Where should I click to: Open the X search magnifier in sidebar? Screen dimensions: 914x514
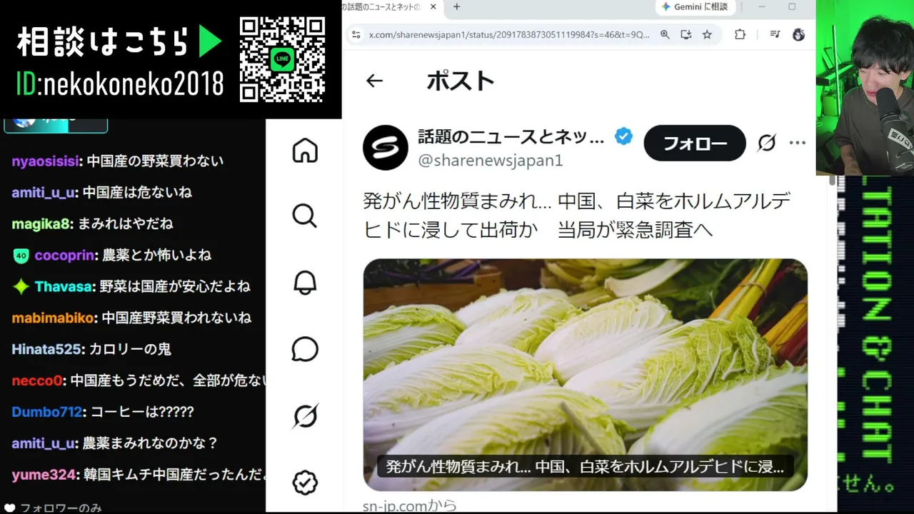[305, 216]
